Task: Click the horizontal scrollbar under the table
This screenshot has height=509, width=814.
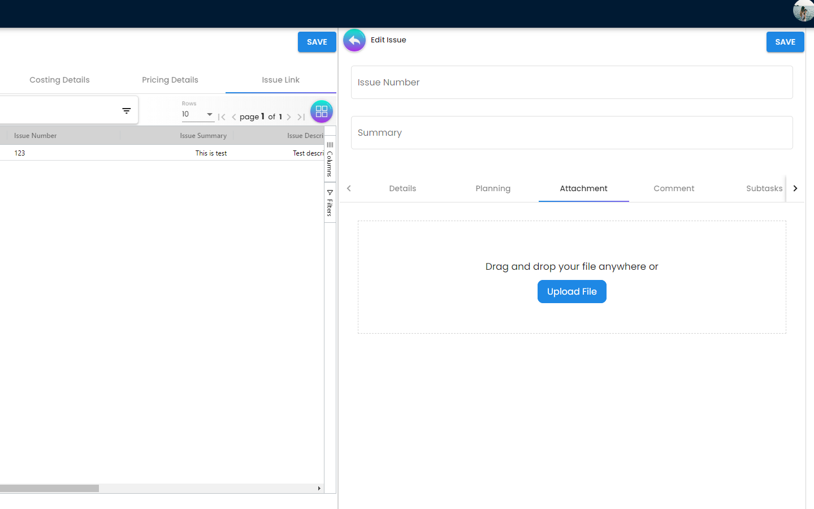Action: click(x=50, y=488)
